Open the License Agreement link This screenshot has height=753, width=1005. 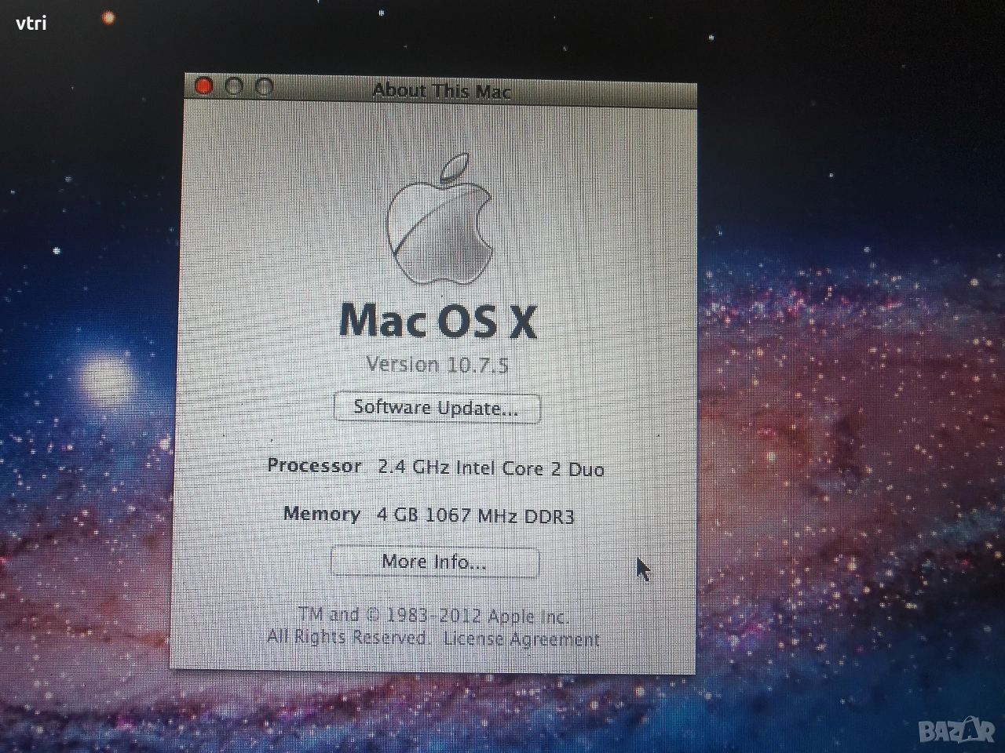coord(521,639)
